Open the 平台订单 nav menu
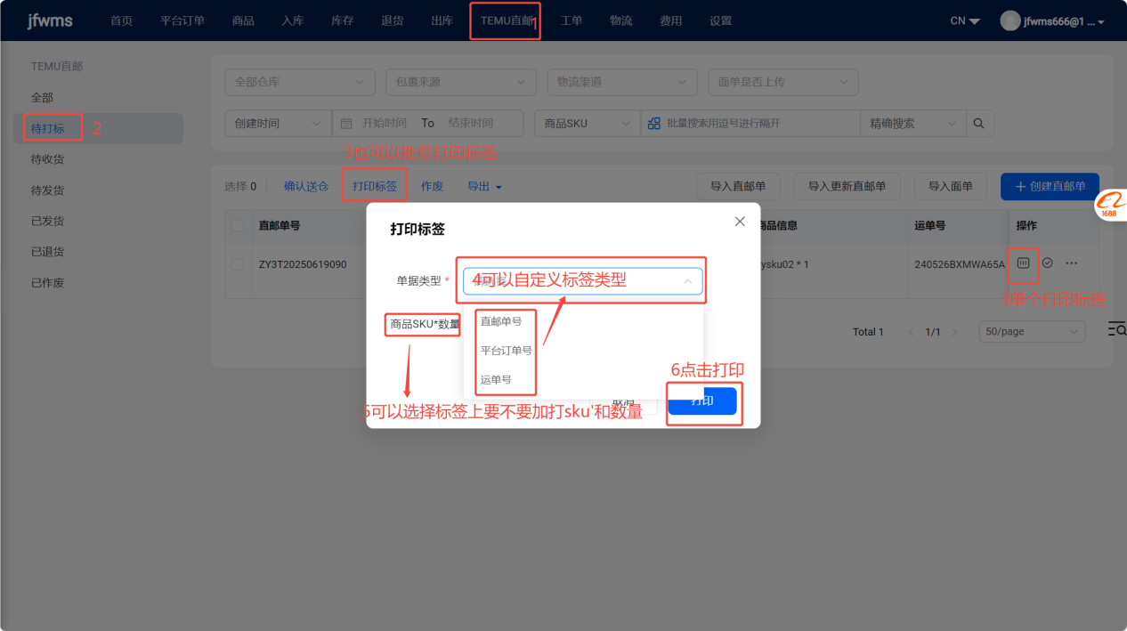1127x631 pixels. pyautogui.click(x=182, y=20)
